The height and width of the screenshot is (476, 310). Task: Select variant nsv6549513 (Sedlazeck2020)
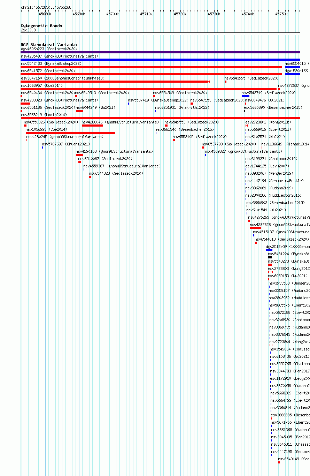102,93
